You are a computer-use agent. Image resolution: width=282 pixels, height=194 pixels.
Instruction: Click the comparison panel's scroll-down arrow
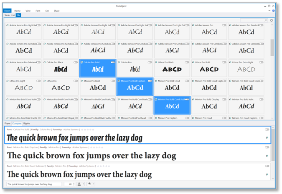point(273,179)
